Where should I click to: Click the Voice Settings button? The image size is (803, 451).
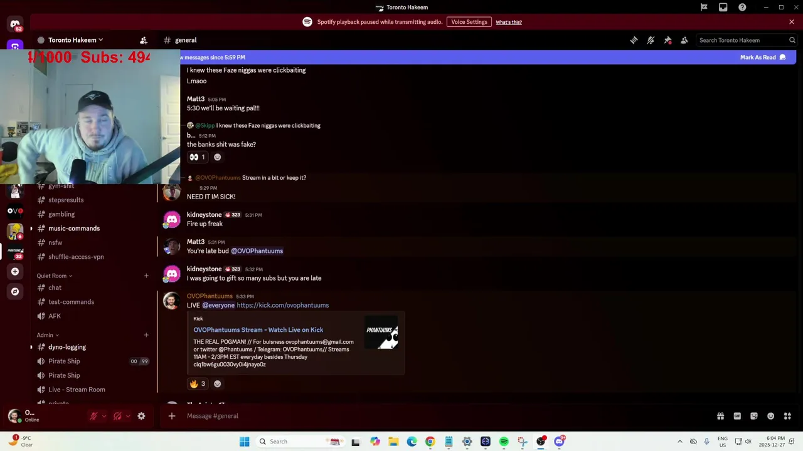click(x=469, y=22)
